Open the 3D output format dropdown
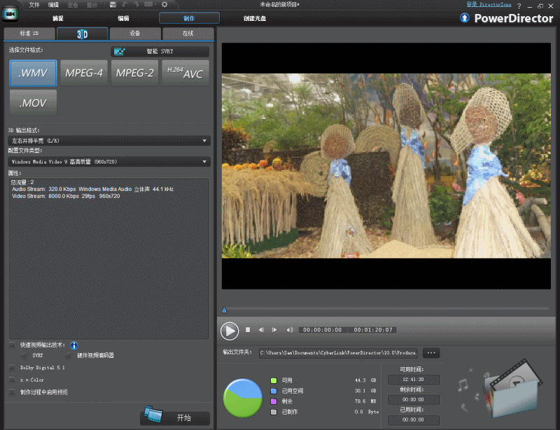 point(108,141)
